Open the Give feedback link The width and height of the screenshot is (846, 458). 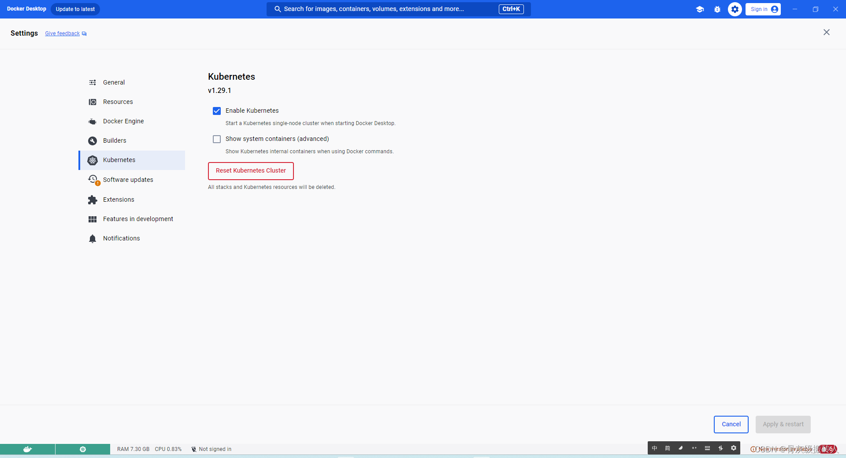[63, 33]
